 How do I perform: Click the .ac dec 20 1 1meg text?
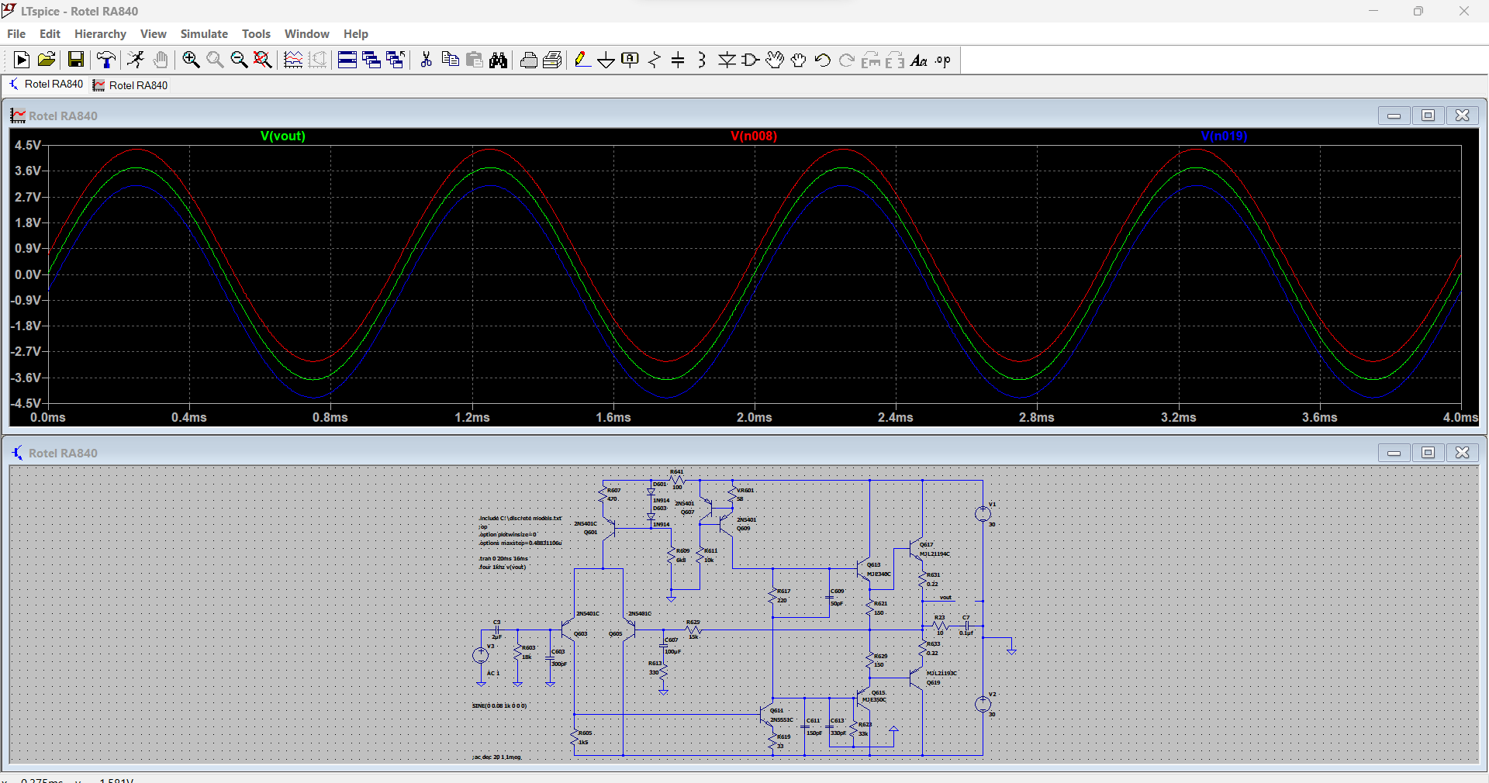497,757
